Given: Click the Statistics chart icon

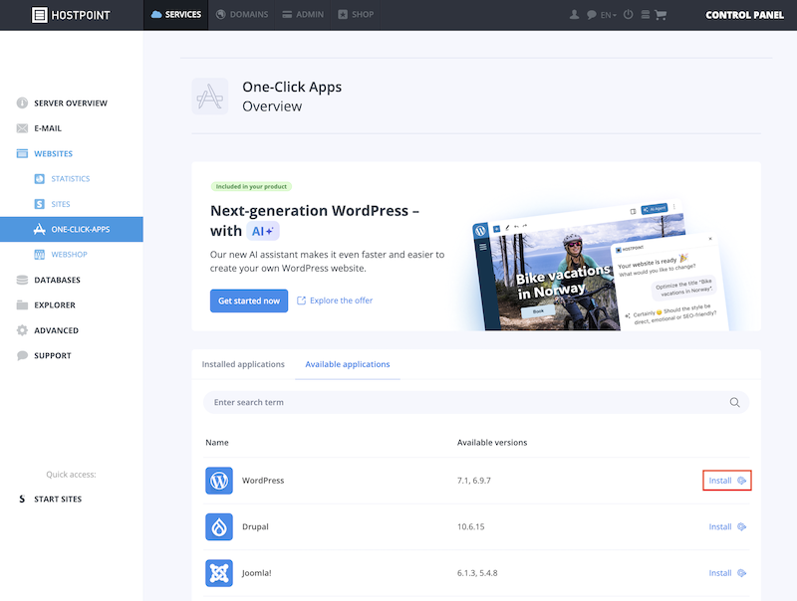Looking at the screenshot, I should point(39,179).
